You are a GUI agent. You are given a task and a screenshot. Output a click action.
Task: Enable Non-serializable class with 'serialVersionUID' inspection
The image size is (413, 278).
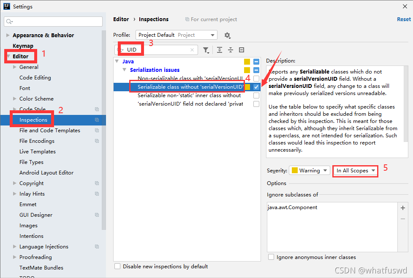[x=256, y=79]
